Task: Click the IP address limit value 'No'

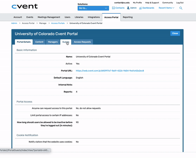Action: [77, 115]
